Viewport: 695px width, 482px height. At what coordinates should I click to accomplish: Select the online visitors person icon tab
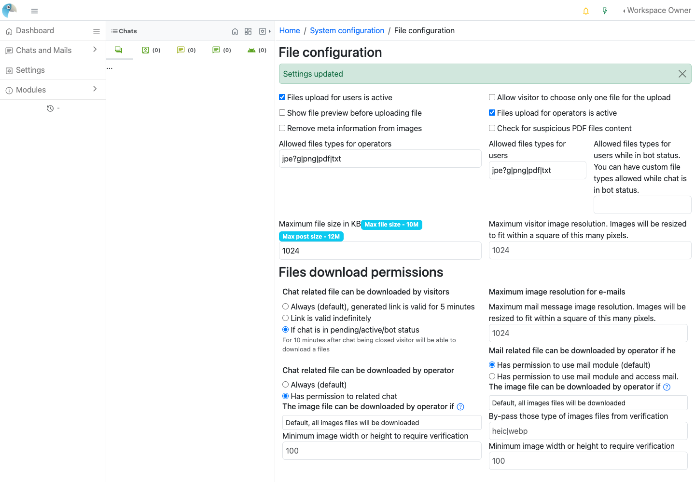coord(151,50)
